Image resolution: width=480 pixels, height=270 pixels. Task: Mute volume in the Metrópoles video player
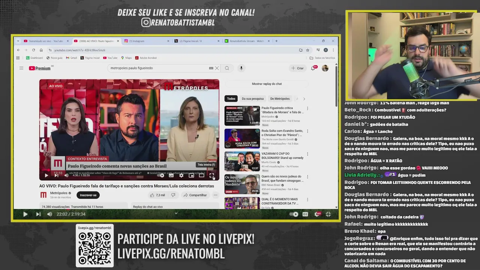[66, 175]
